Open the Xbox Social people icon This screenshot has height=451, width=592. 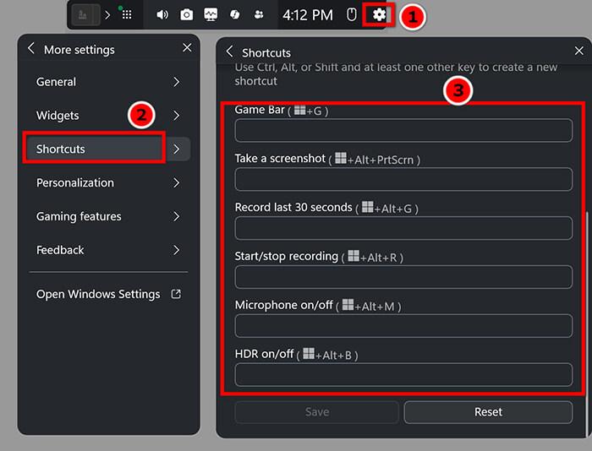pos(259,15)
